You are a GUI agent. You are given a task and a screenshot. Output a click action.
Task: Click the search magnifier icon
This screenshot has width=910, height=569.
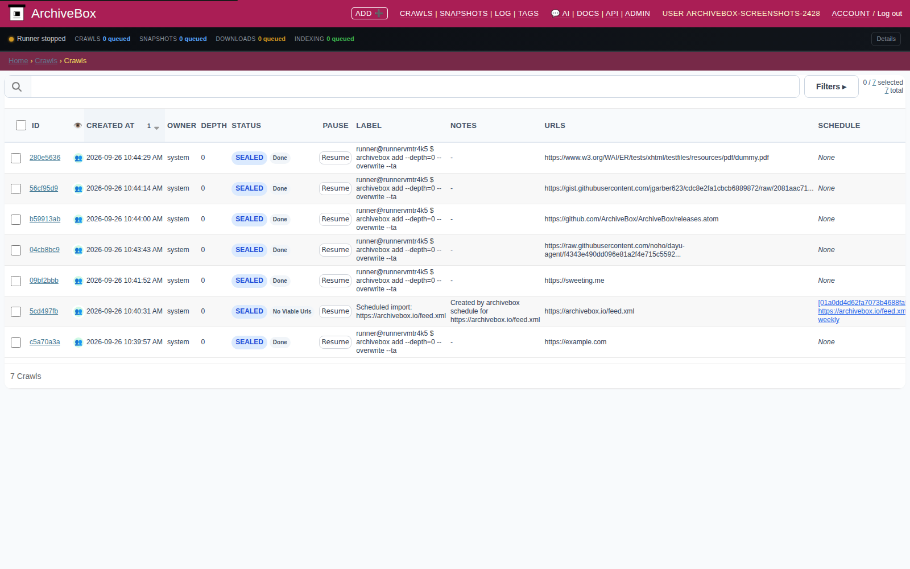tap(17, 86)
